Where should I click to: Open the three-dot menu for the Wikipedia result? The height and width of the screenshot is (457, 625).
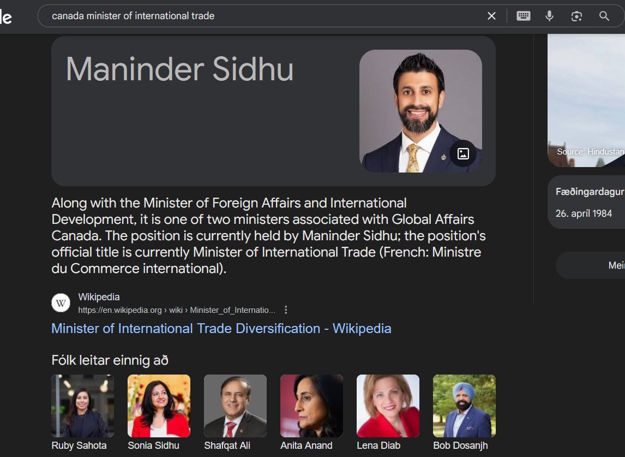(x=286, y=310)
